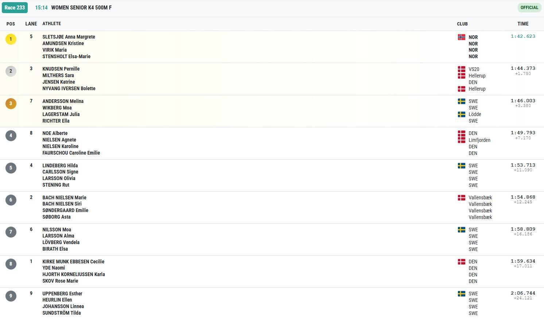Open athlete FAURSCHOU Caroline Emilie

[71, 153]
